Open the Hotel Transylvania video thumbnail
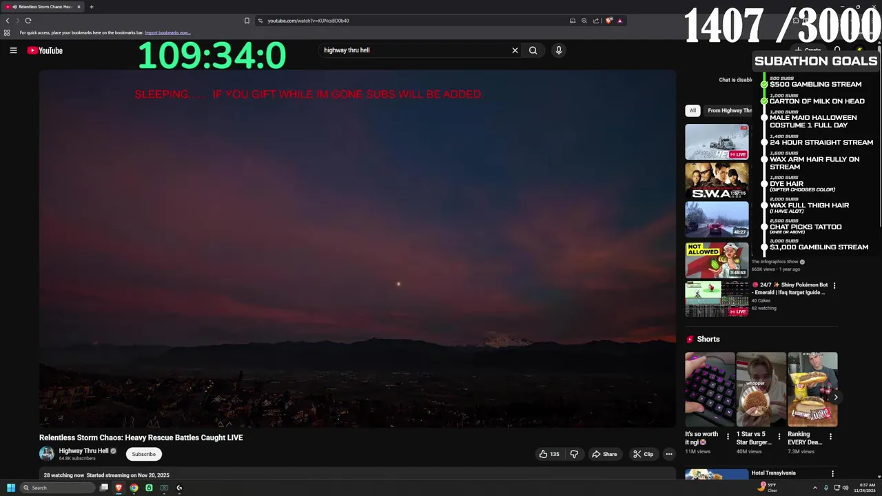Image resolution: width=882 pixels, height=496 pixels. pyautogui.click(x=717, y=475)
